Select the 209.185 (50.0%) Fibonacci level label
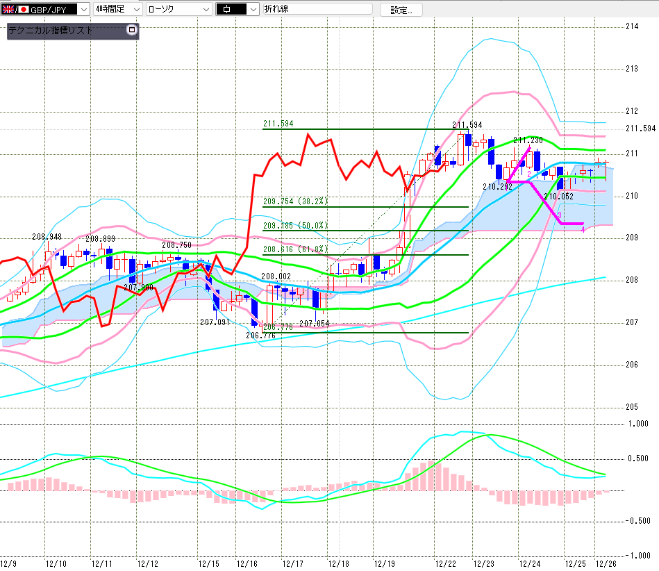Image resolution: width=659 pixels, height=571 pixels. tap(294, 226)
